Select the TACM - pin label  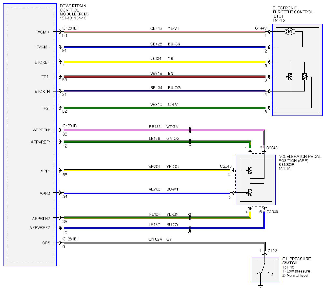pyautogui.click(x=43, y=47)
